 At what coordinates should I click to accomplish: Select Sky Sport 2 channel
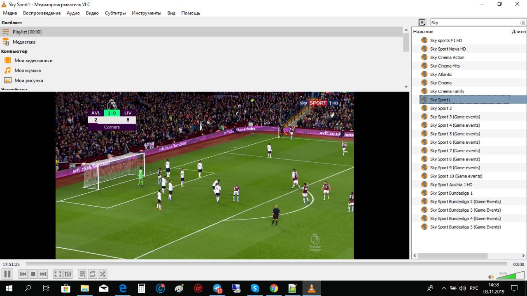(x=441, y=108)
